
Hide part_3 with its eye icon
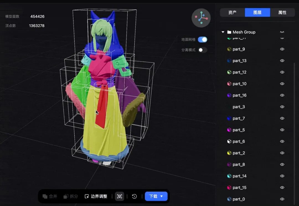[x=282, y=107]
